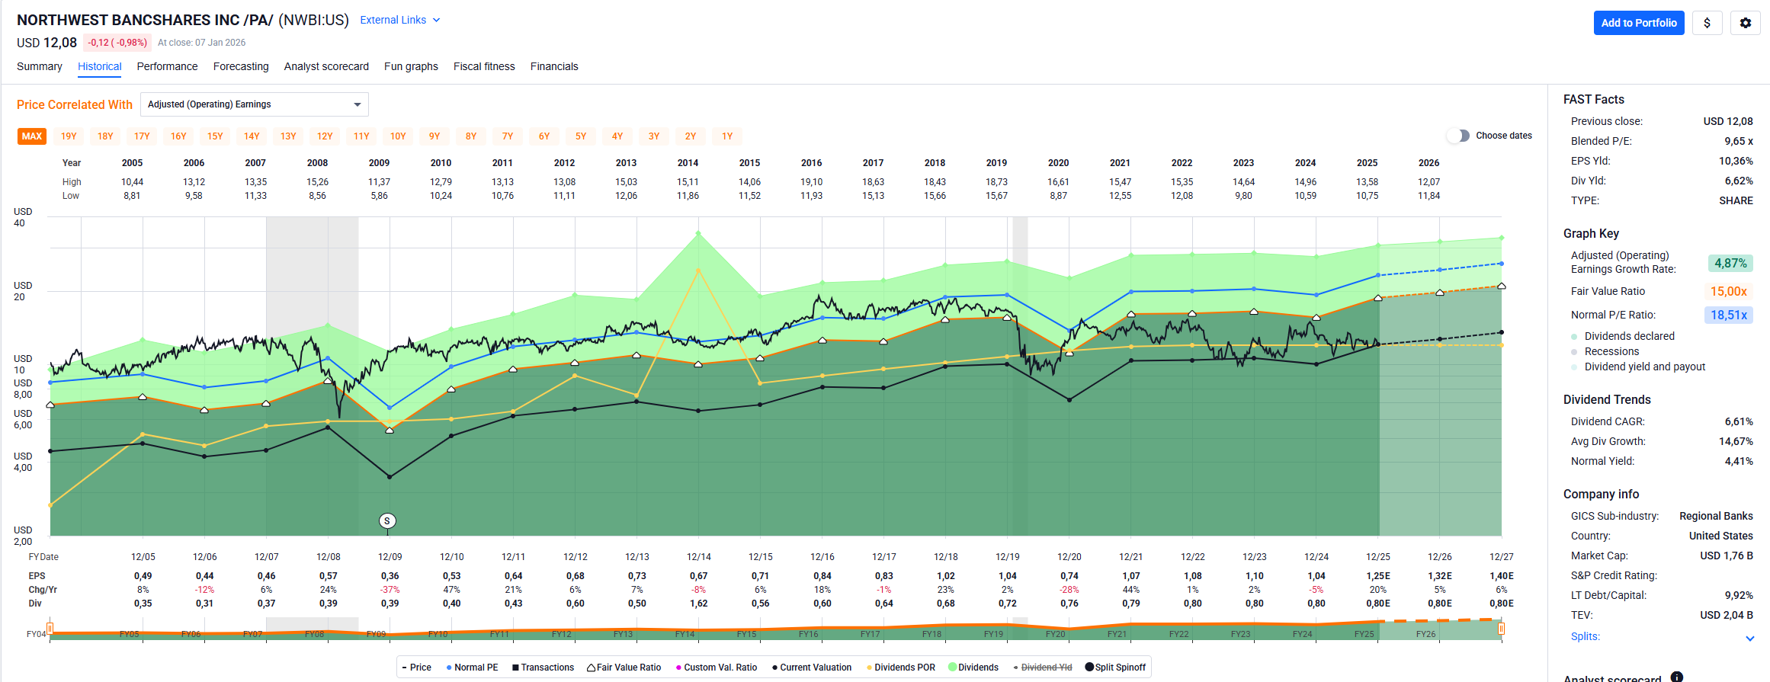Click the right handle of timeline range slider

[1501, 629]
